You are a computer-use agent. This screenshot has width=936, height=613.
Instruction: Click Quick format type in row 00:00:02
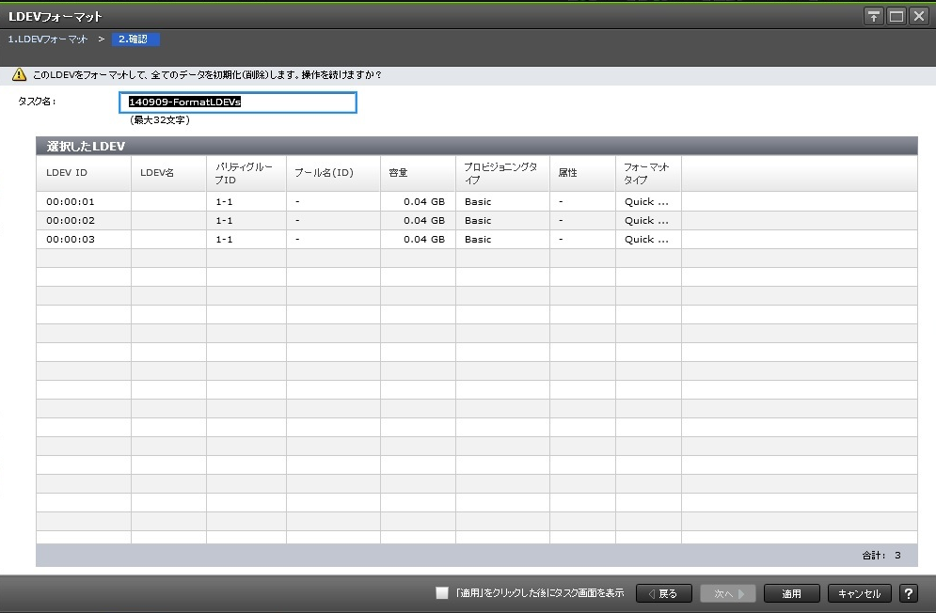pos(646,220)
